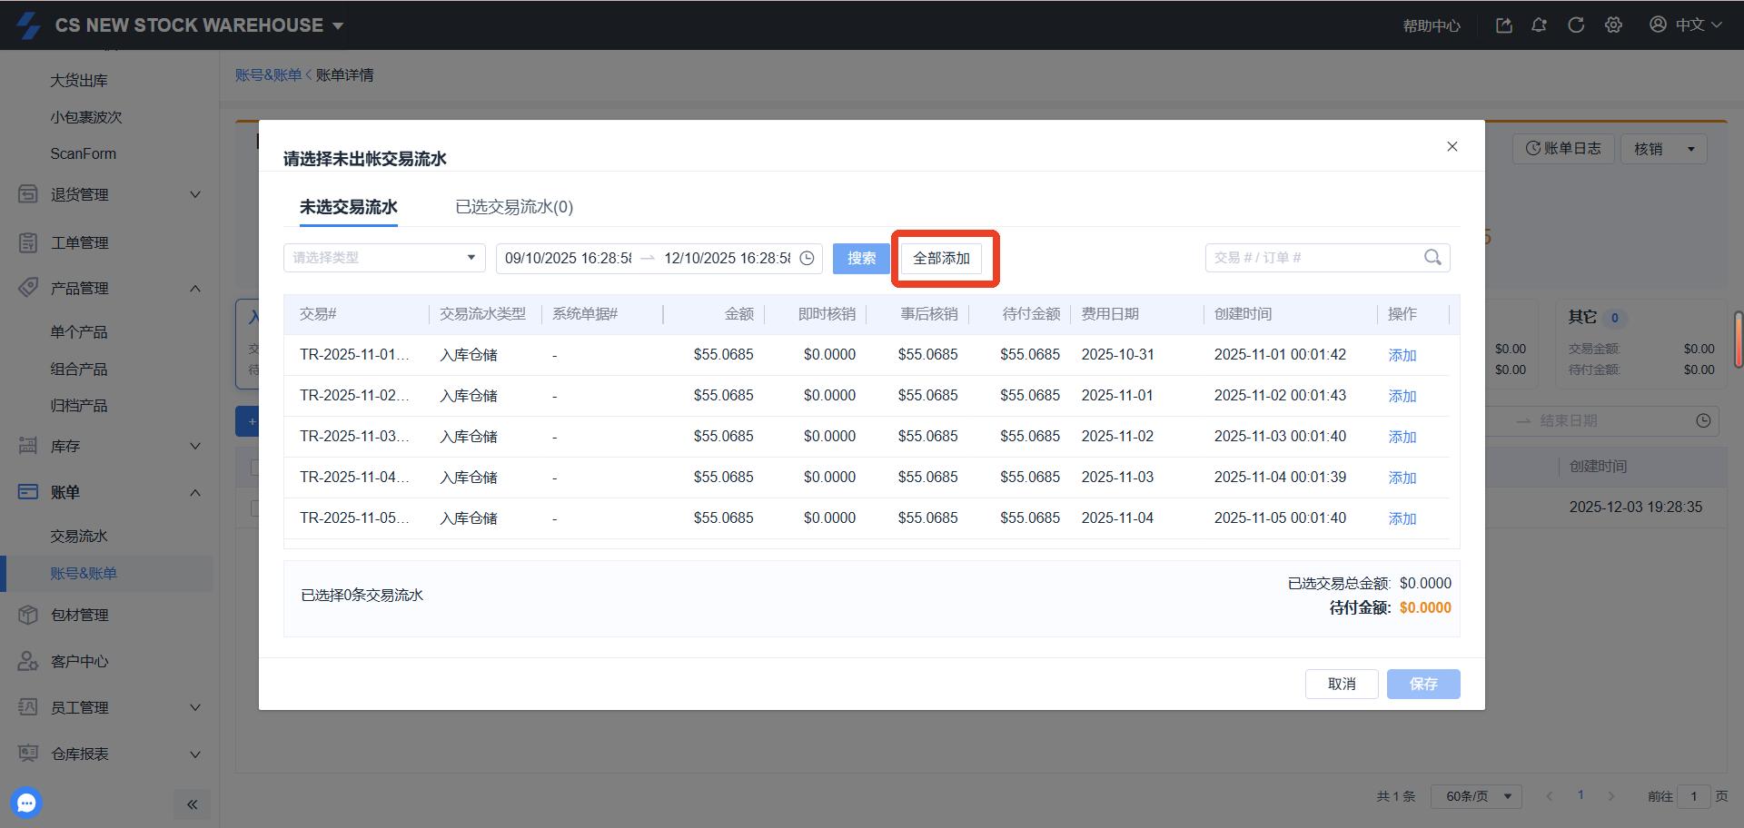1744x828 pixels.
Task: Click the refresh icon in header
Action: [1576, 25]
